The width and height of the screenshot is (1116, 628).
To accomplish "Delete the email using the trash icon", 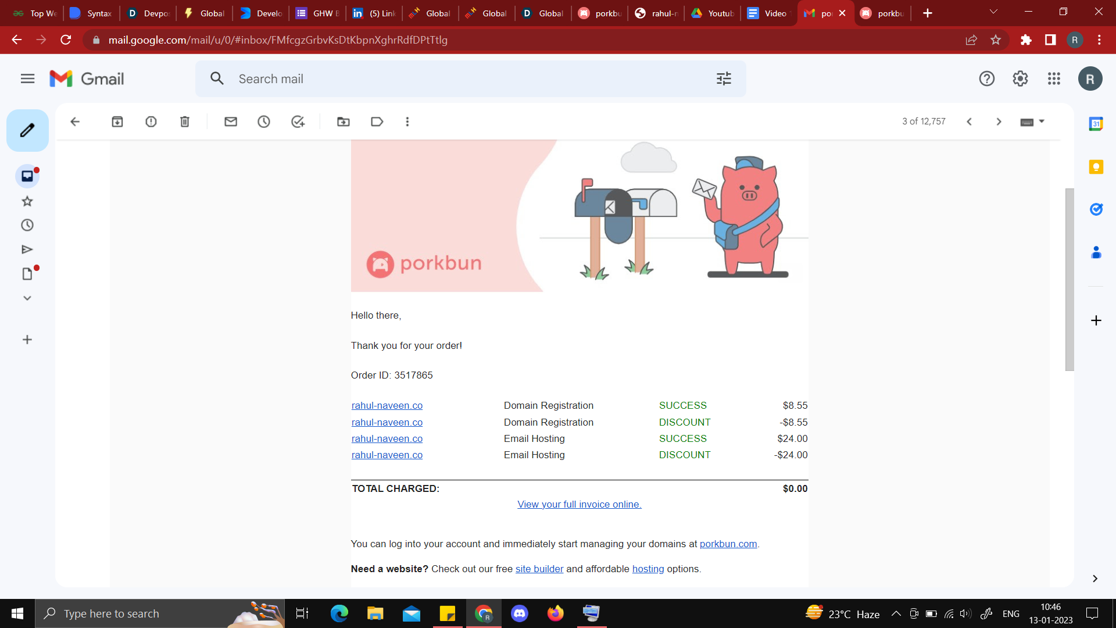I will [x=185, y=122].
